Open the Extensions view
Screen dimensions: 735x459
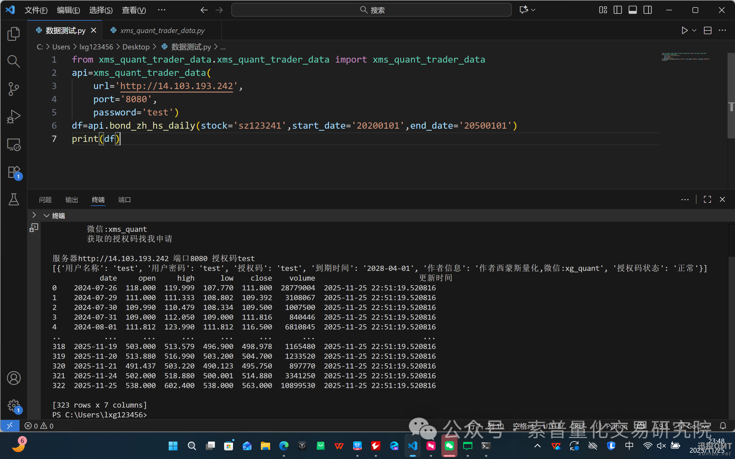tap(13, 172)
